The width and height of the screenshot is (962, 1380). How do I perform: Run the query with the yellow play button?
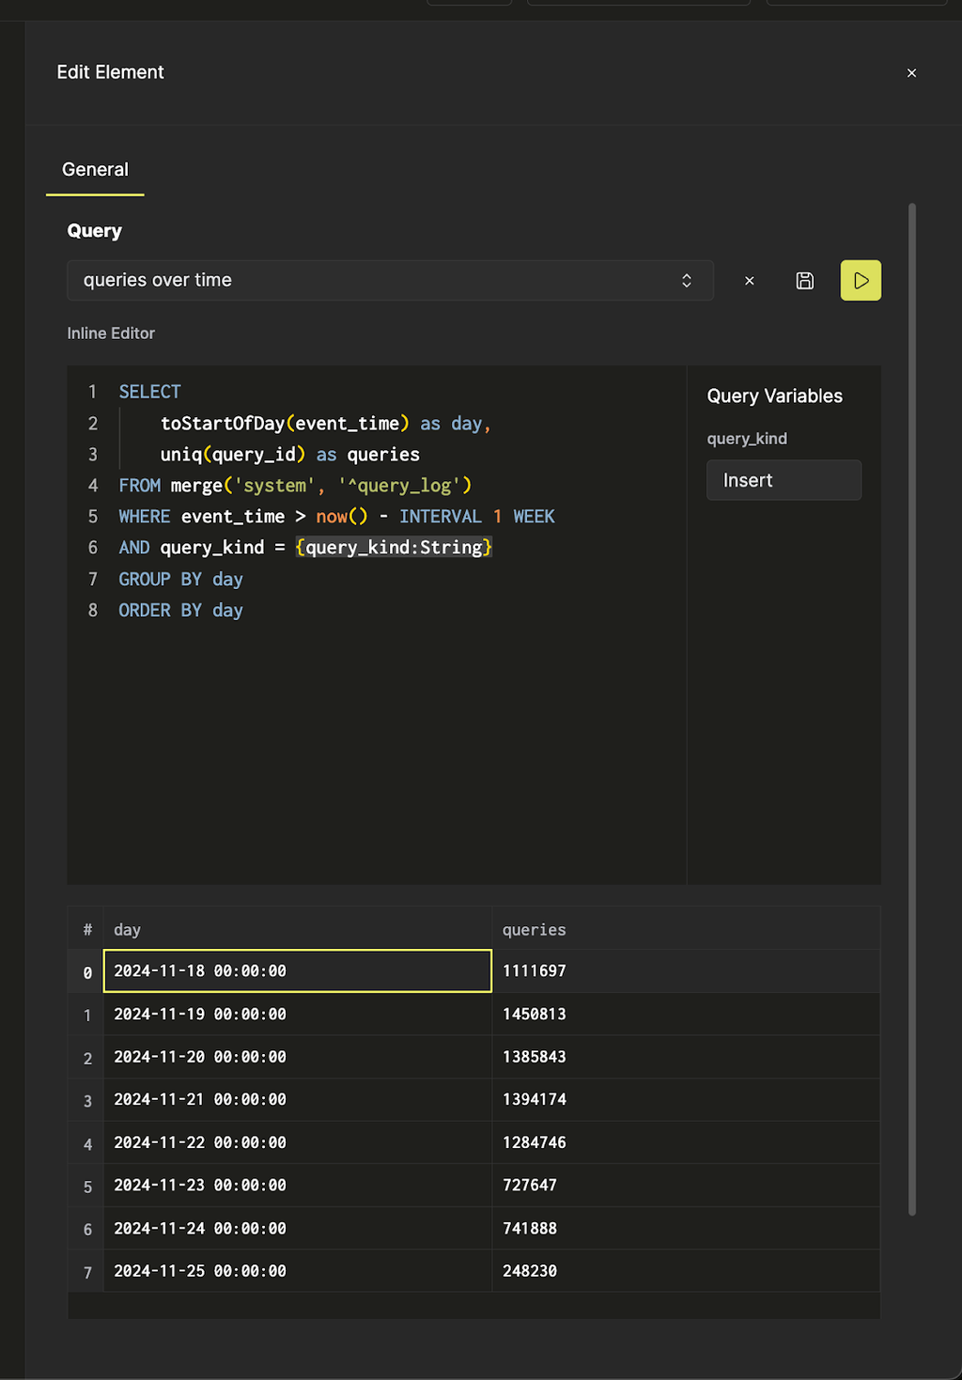(860, 280)
